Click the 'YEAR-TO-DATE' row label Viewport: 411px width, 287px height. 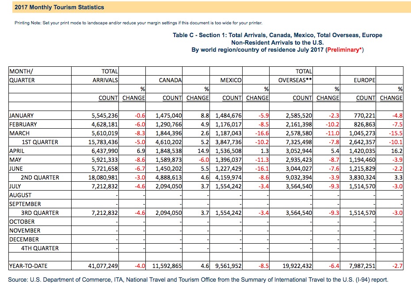click(x=28, y=266)
